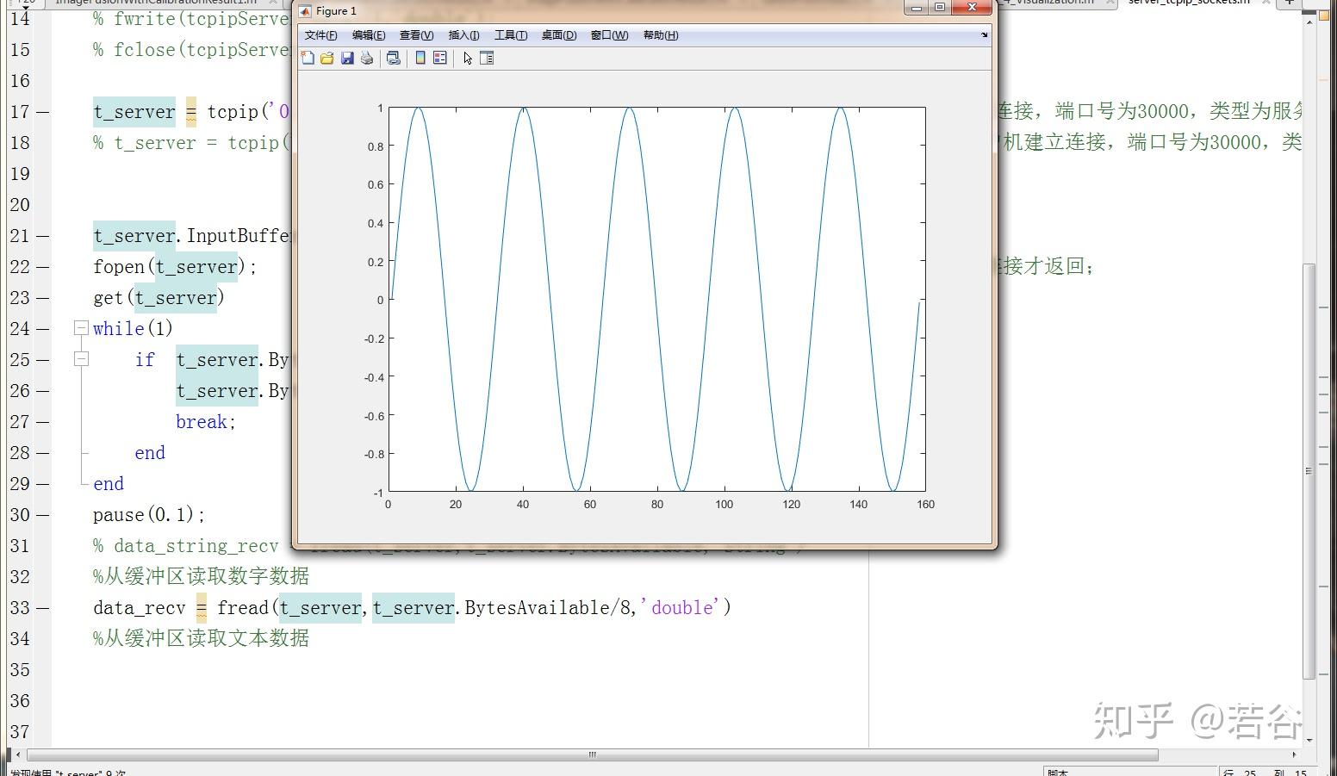Save the current figure
1337x776 pixels.
click(347, 58)
